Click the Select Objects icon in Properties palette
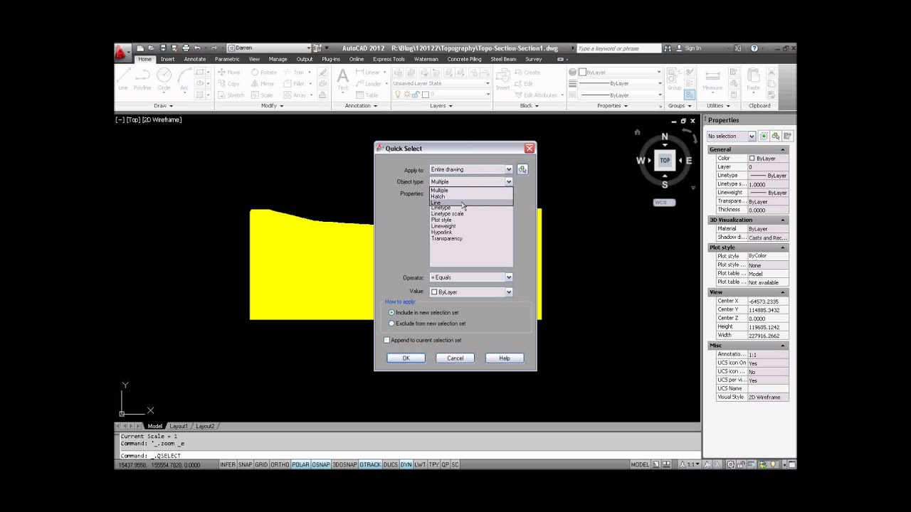Screen dimensions: 911x512 tap(776, 136)
